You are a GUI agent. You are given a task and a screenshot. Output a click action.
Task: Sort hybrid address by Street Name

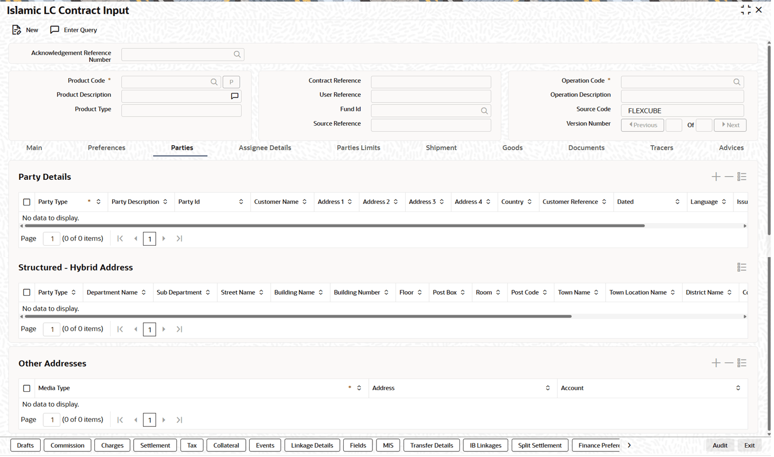click(x=261, y=293)
